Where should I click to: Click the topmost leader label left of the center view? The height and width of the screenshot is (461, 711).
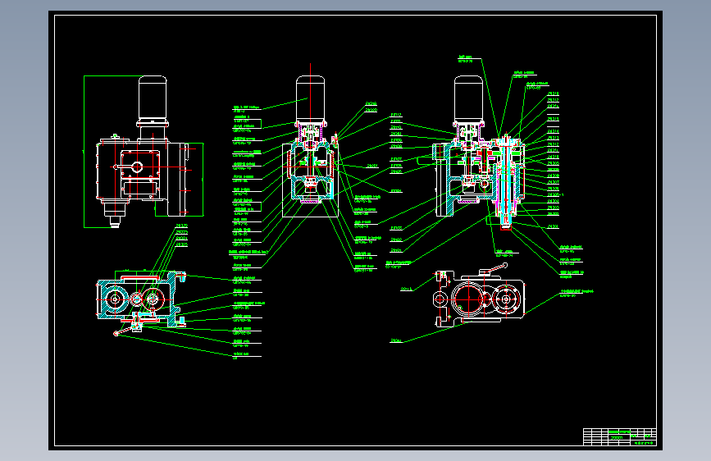click(x=245, y=109)
